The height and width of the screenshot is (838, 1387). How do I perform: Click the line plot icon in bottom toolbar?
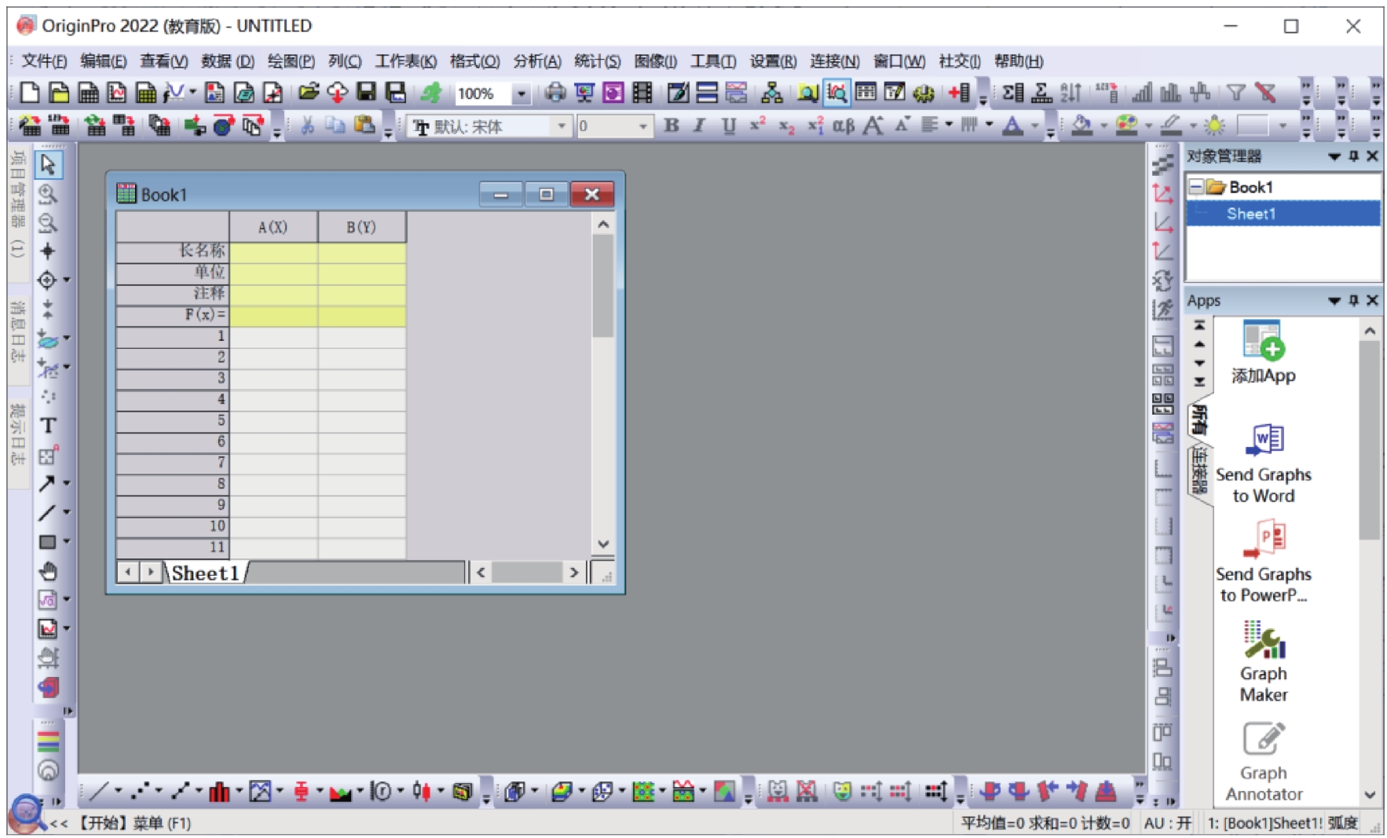(99, 792)
